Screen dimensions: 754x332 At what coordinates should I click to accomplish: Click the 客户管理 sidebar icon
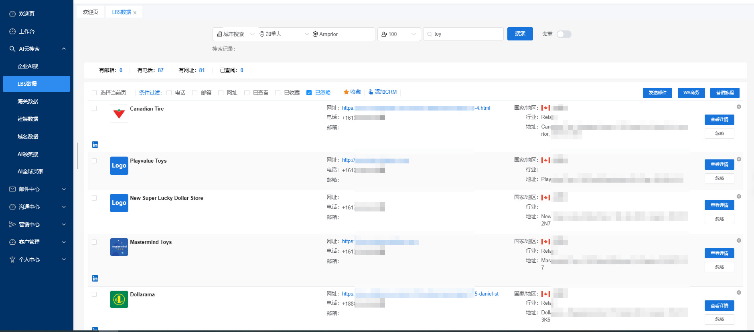[12, 242]
